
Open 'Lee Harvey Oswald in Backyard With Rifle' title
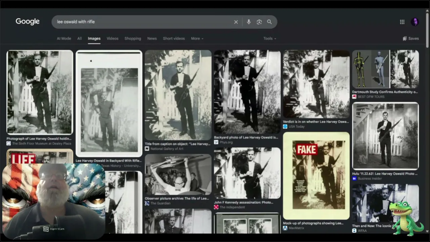pyautogui.click(x=109, y=161)
